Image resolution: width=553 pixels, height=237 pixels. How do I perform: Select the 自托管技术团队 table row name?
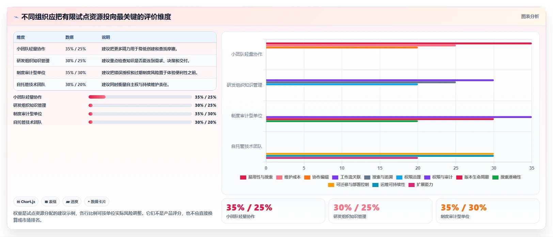tap(31, 85)
